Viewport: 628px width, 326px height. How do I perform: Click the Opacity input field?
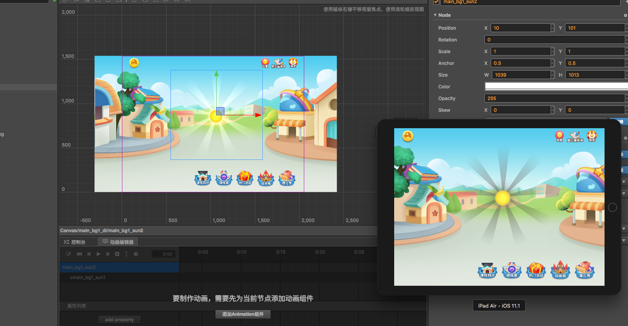pos(555,98)
